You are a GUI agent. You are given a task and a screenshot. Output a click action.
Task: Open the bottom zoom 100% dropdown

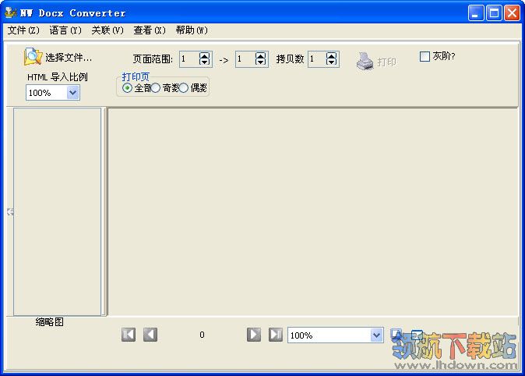(x=377, y=335)
